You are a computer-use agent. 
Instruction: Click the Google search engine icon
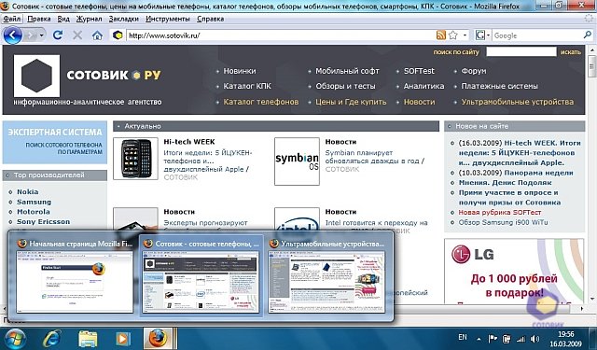(479, 35)
